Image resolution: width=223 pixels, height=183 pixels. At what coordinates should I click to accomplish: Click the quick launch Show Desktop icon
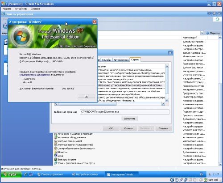(31, 174)
